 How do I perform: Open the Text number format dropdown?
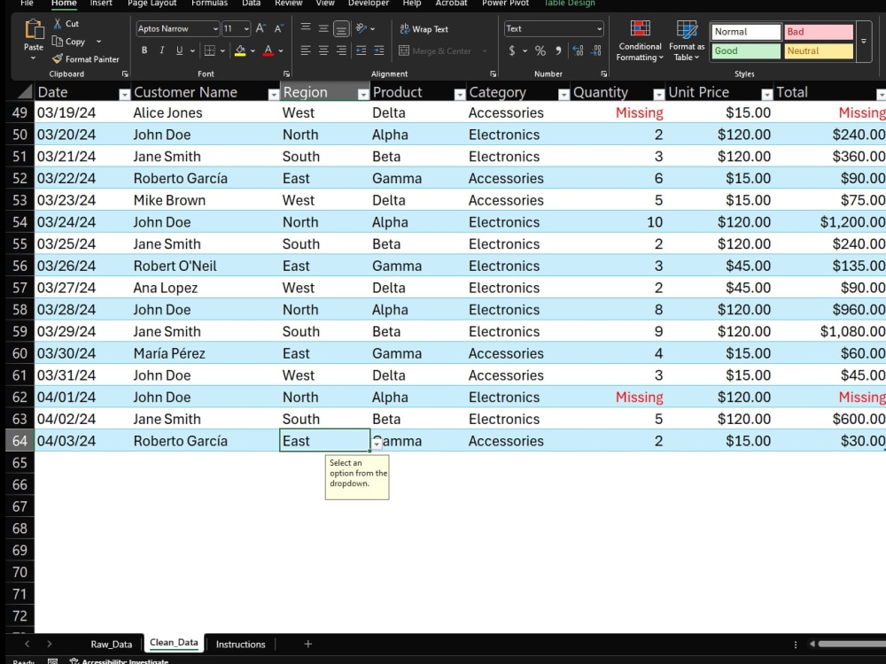click(x=599, y=29)
